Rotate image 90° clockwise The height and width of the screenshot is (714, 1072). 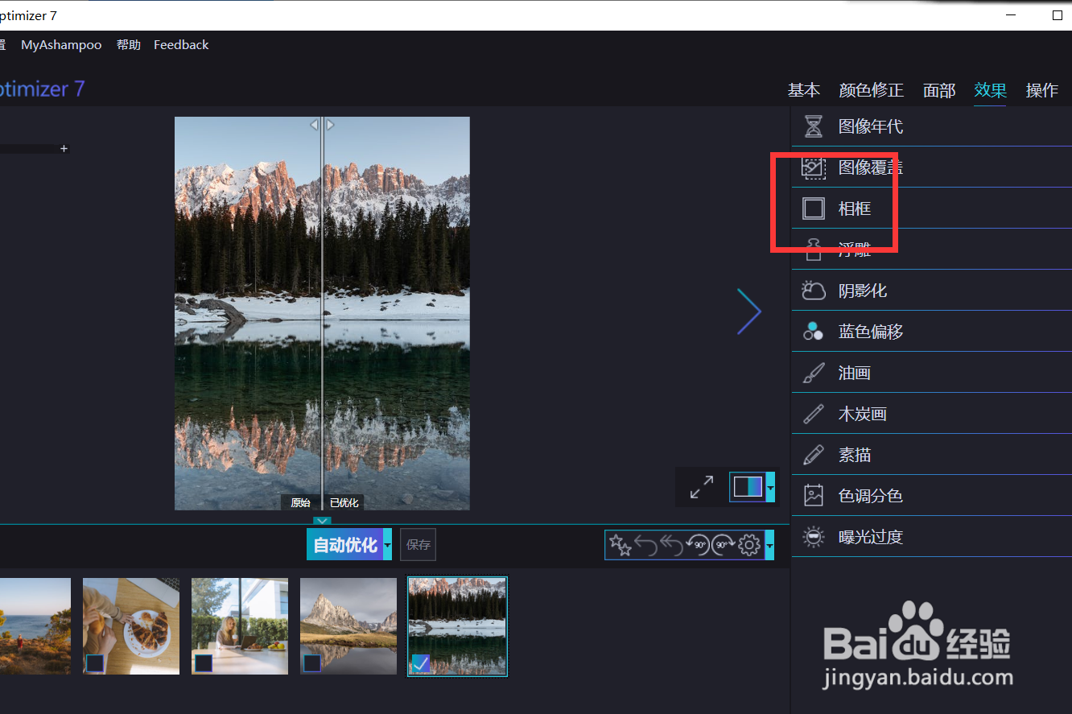723,545
